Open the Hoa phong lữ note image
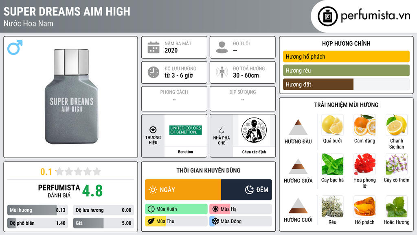This screenshot has height=235, width=417. 364,164
